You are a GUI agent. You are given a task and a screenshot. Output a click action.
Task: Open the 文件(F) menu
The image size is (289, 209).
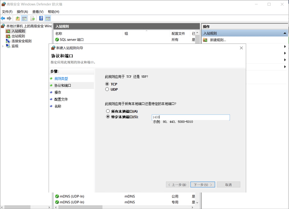[7, 12]
